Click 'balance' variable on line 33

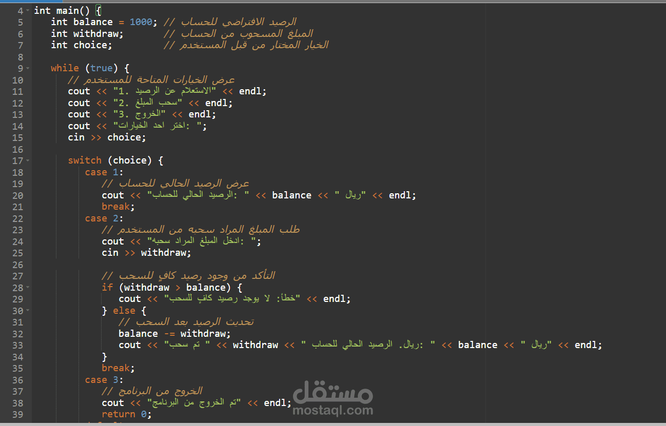[478, 345]
